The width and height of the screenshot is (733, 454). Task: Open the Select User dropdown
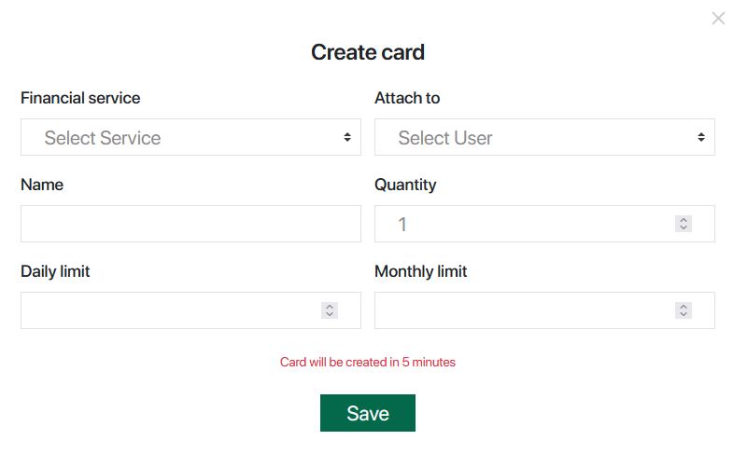point(544,137)
